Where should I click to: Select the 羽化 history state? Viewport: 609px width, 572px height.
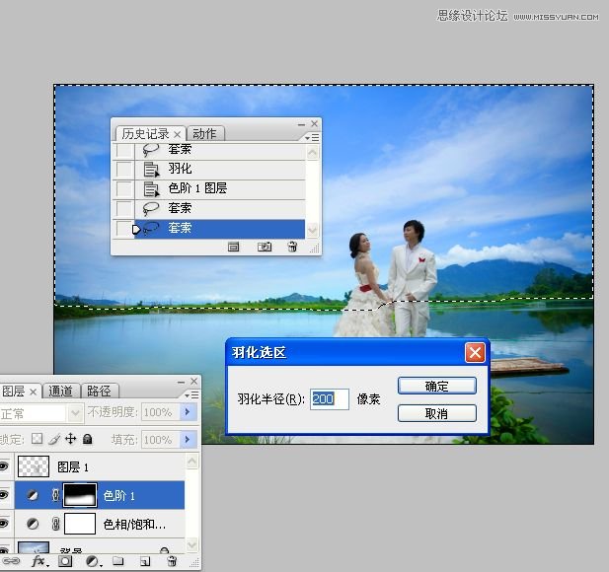(x=219, y=170)
